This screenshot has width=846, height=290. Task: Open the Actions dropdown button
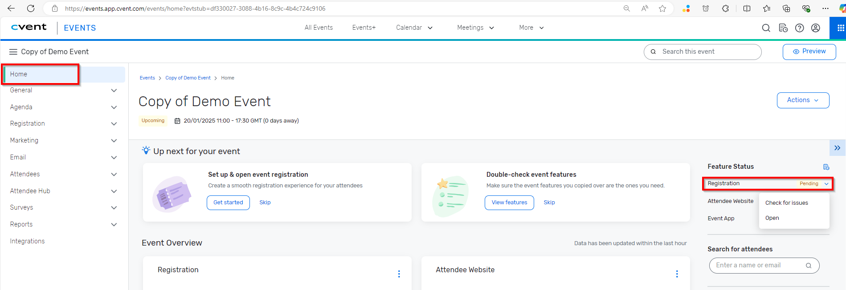point(803,100)
